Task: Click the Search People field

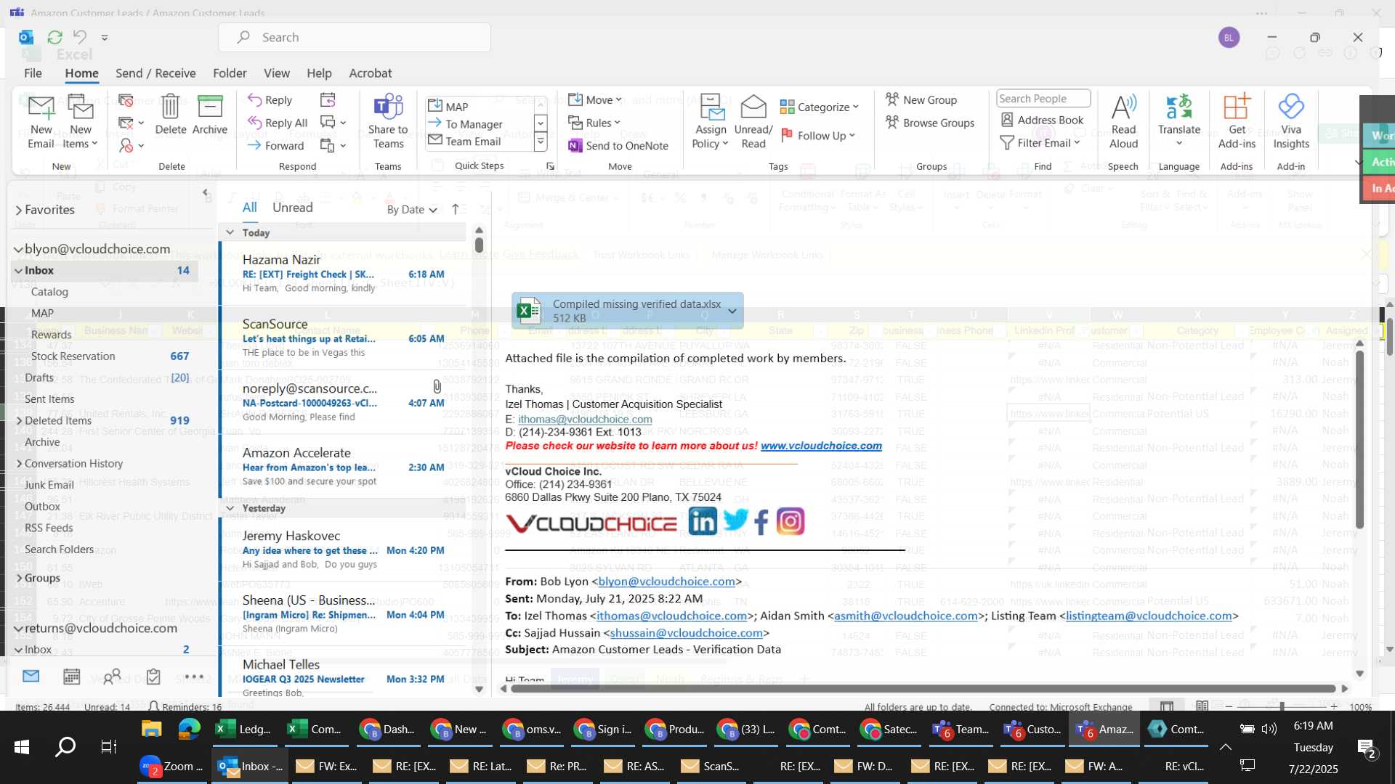Action: point(1043,99)
